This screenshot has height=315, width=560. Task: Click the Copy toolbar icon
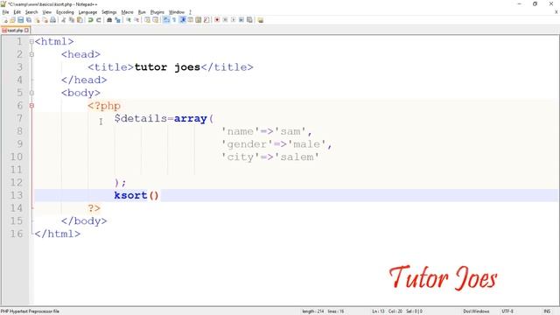coord(72,20)
